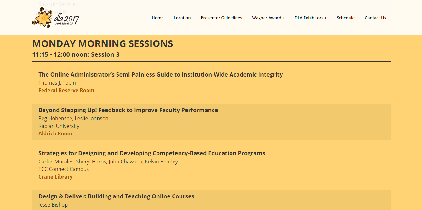Click the Contact Us link
Viewport: 422px width, 210px height.
(375, 18)
